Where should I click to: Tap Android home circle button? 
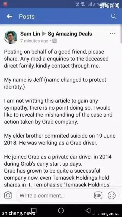pyautogui.click(x=61, y=211)
